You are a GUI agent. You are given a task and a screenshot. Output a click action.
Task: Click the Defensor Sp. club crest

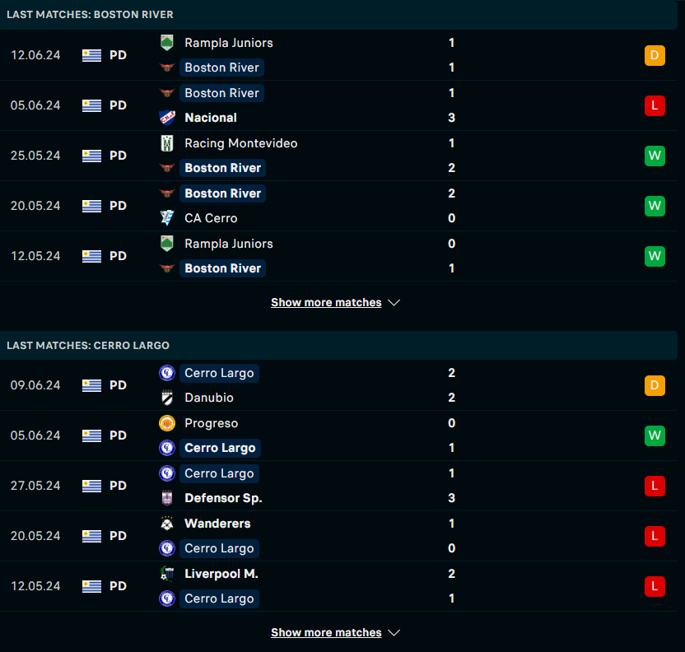167,498
